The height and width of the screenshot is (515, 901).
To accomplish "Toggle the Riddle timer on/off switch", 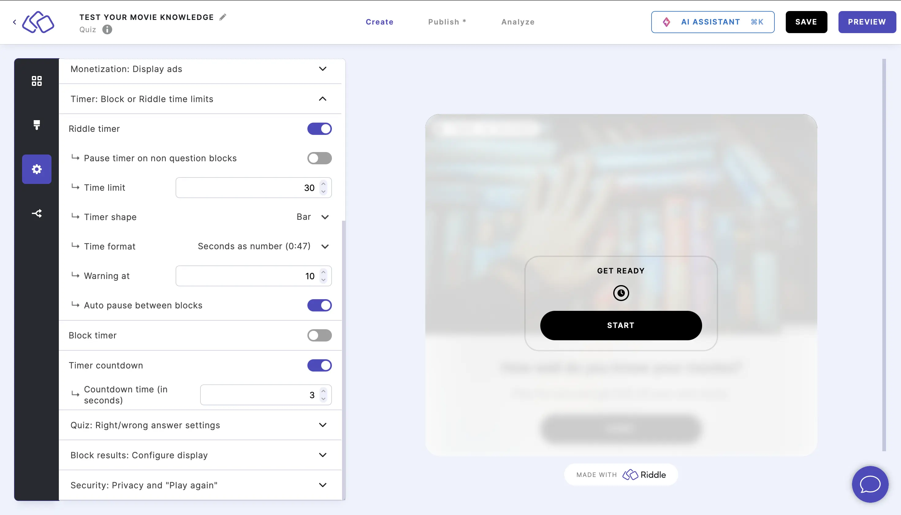I will click(320, 128).
